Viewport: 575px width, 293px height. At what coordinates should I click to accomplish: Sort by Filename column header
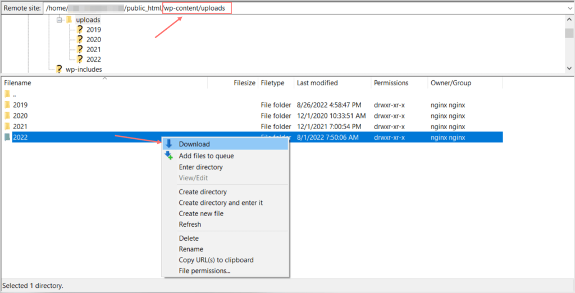[x=104, y=83]
